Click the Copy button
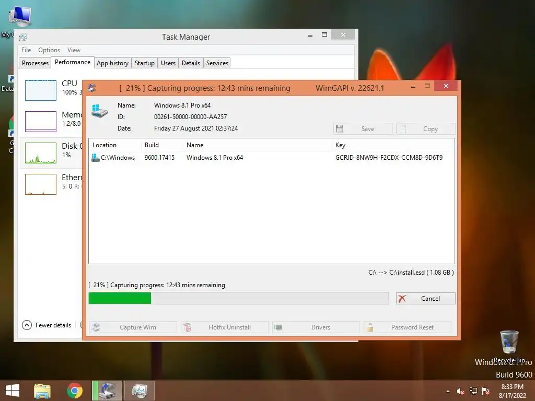535x401 pixels. (425, 129)
